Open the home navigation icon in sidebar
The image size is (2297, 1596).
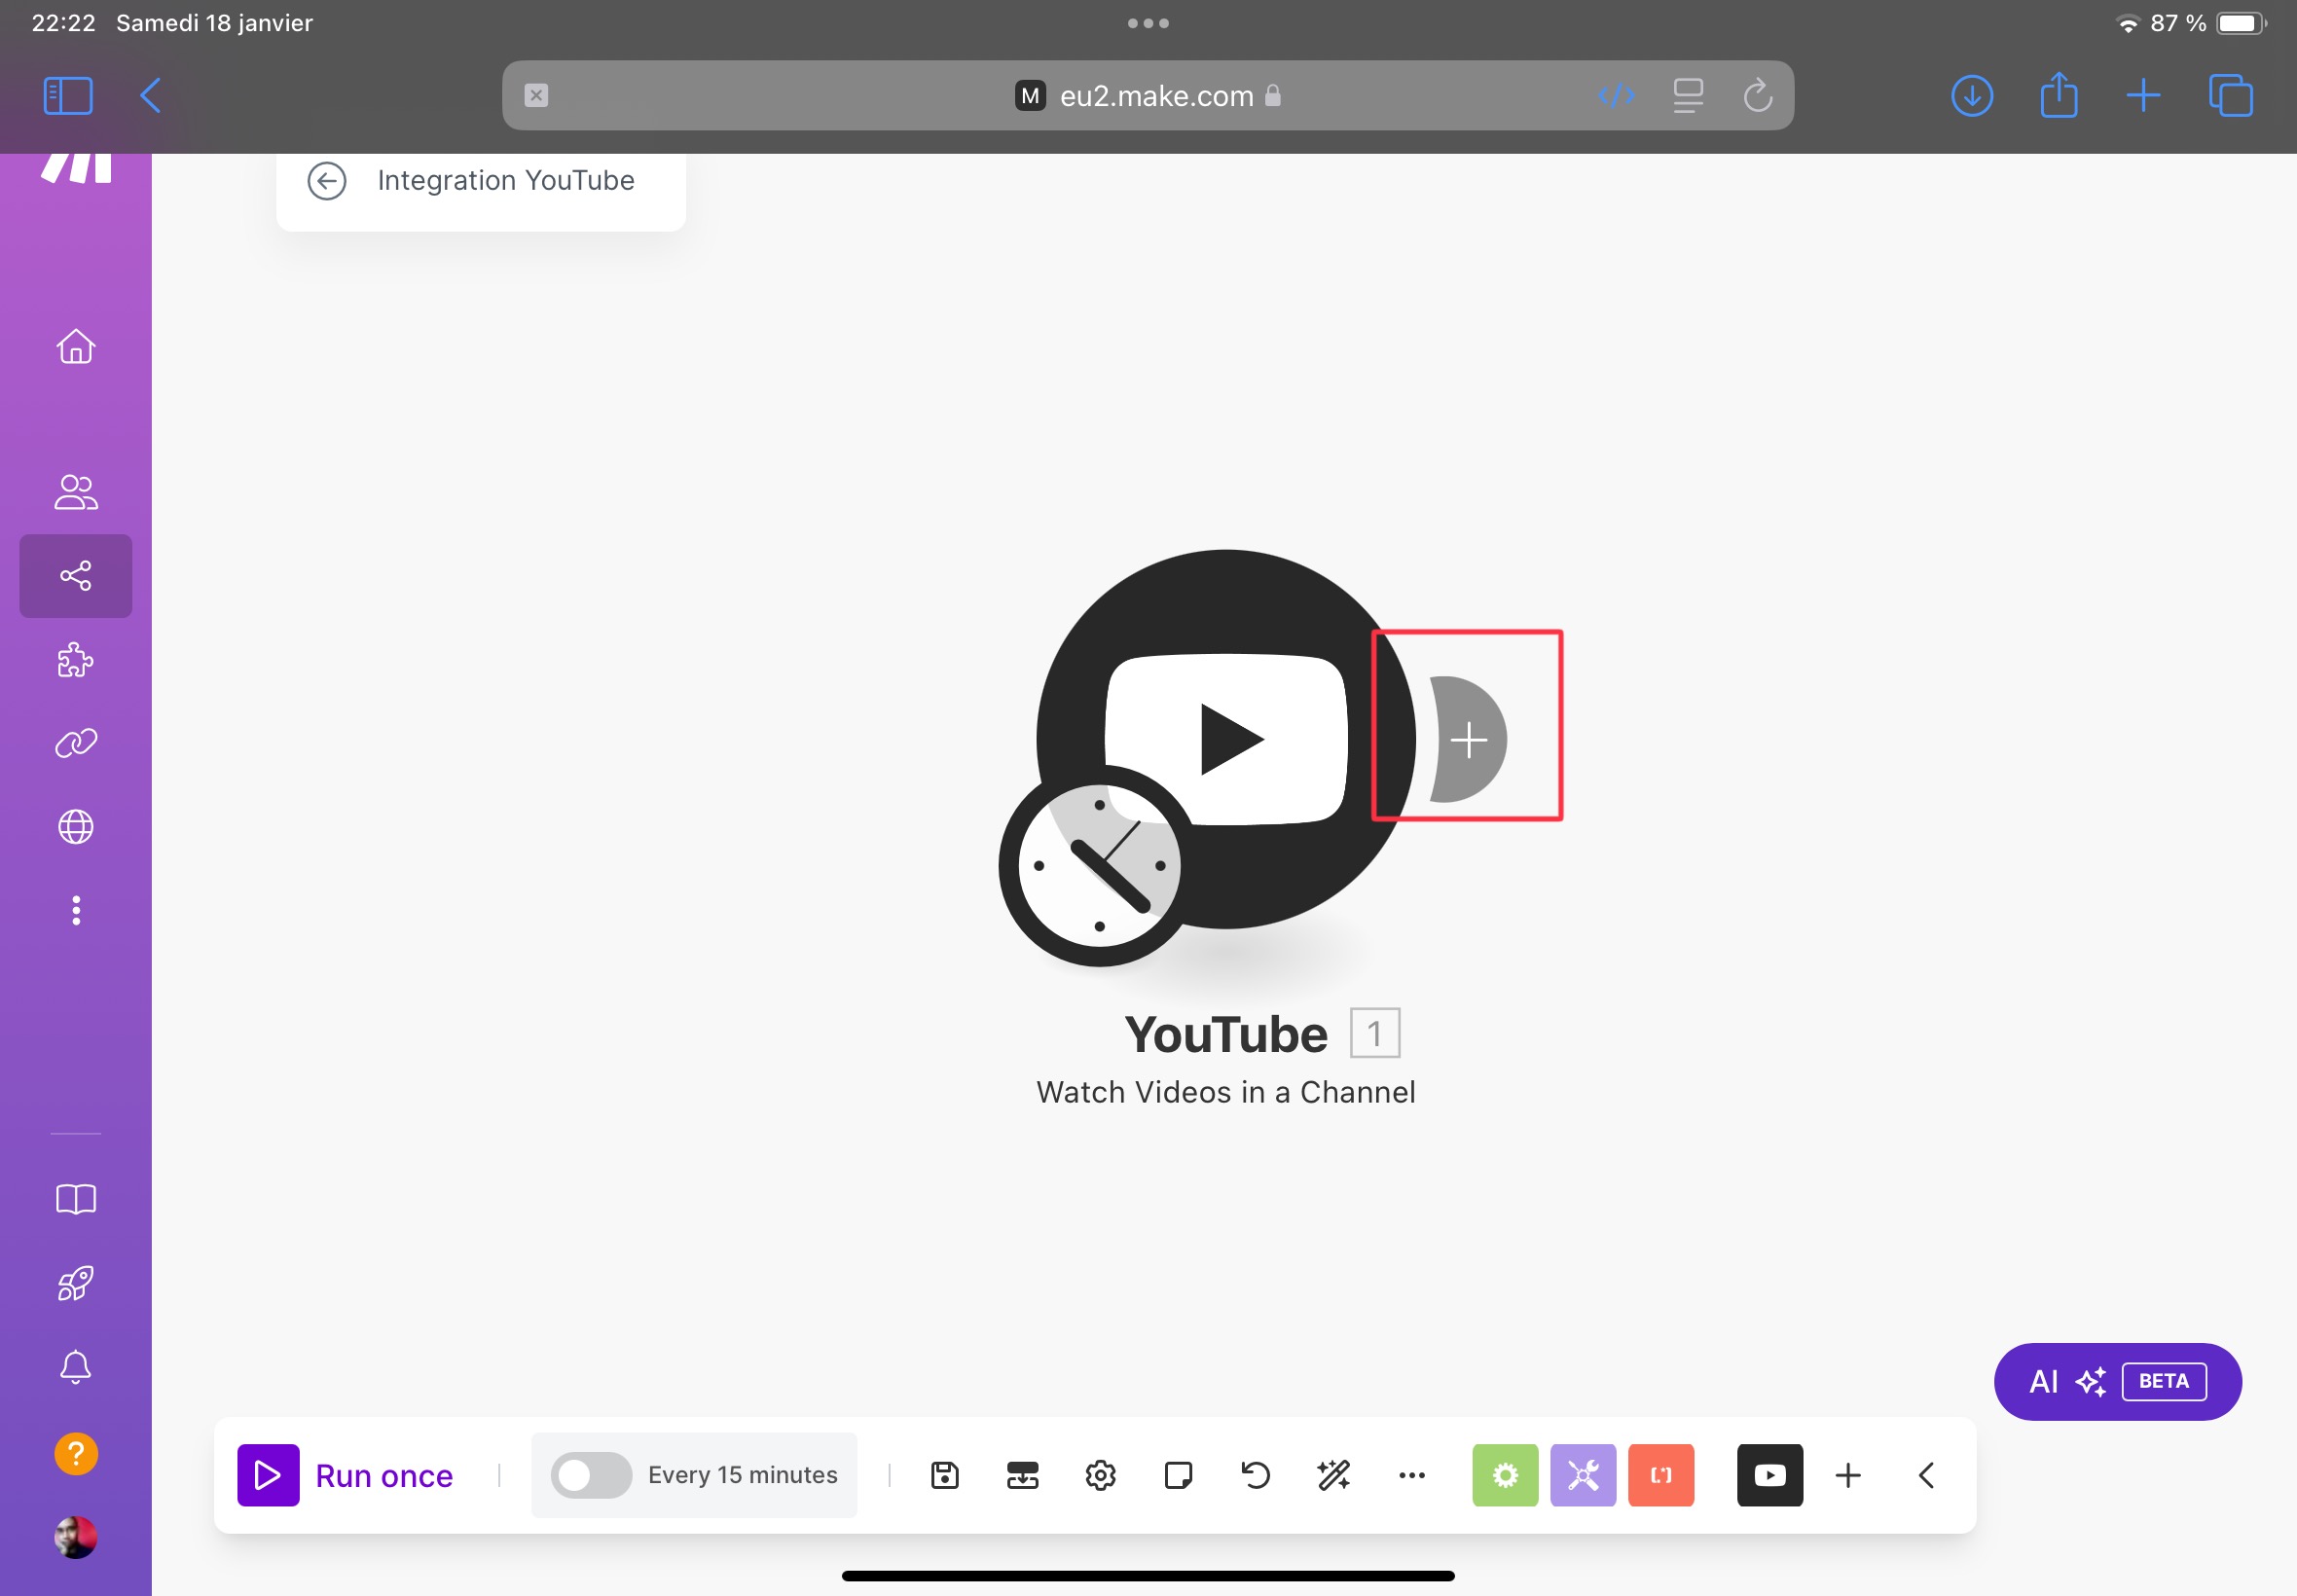pos(77,347)
